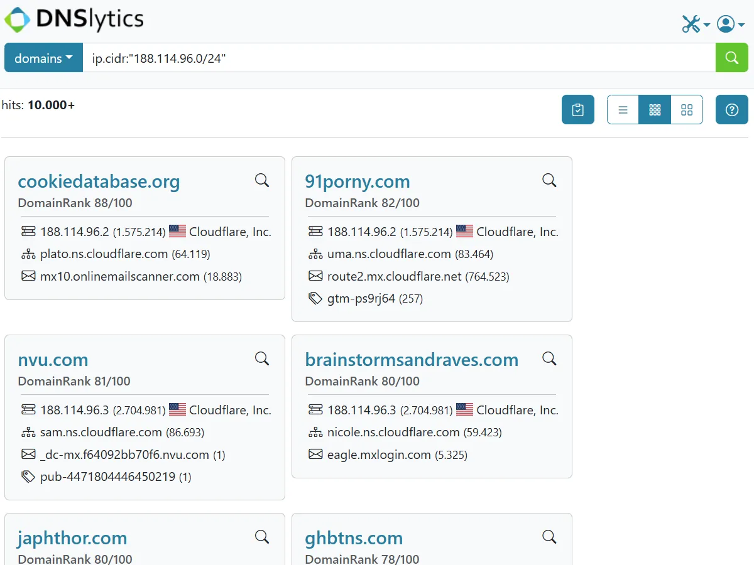The width and height of the screenshot is (754, 565).
Task: Click DomainRank 82/100 text
Action: pyautogui.click(x=362, y=203)
